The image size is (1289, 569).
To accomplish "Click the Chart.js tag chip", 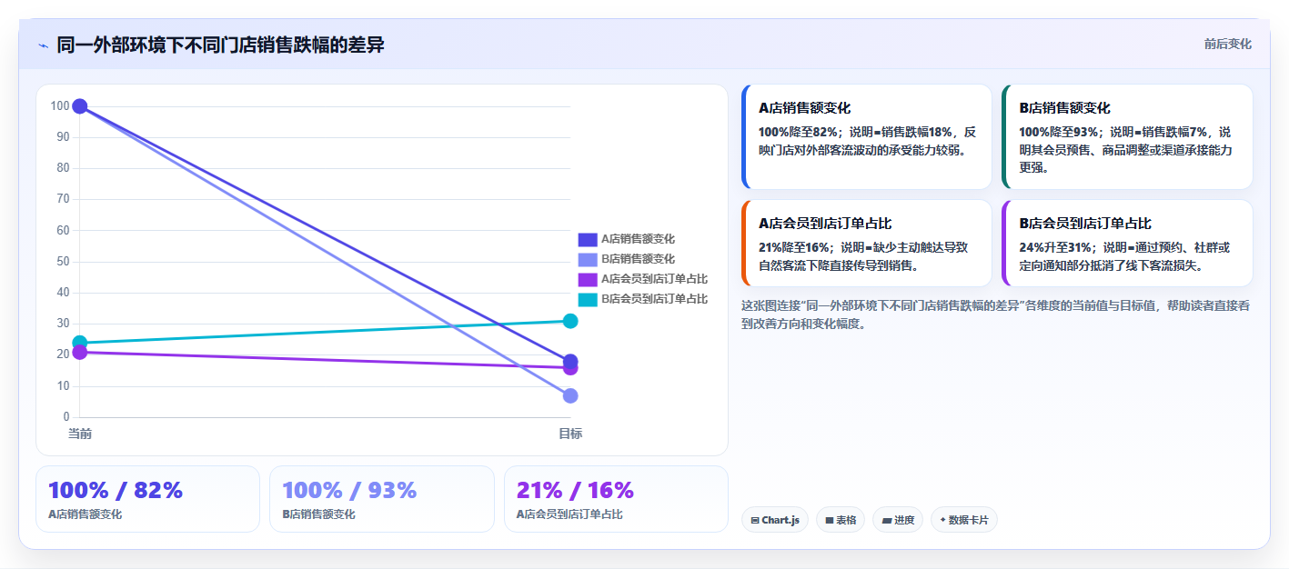I will coord(775,520).
